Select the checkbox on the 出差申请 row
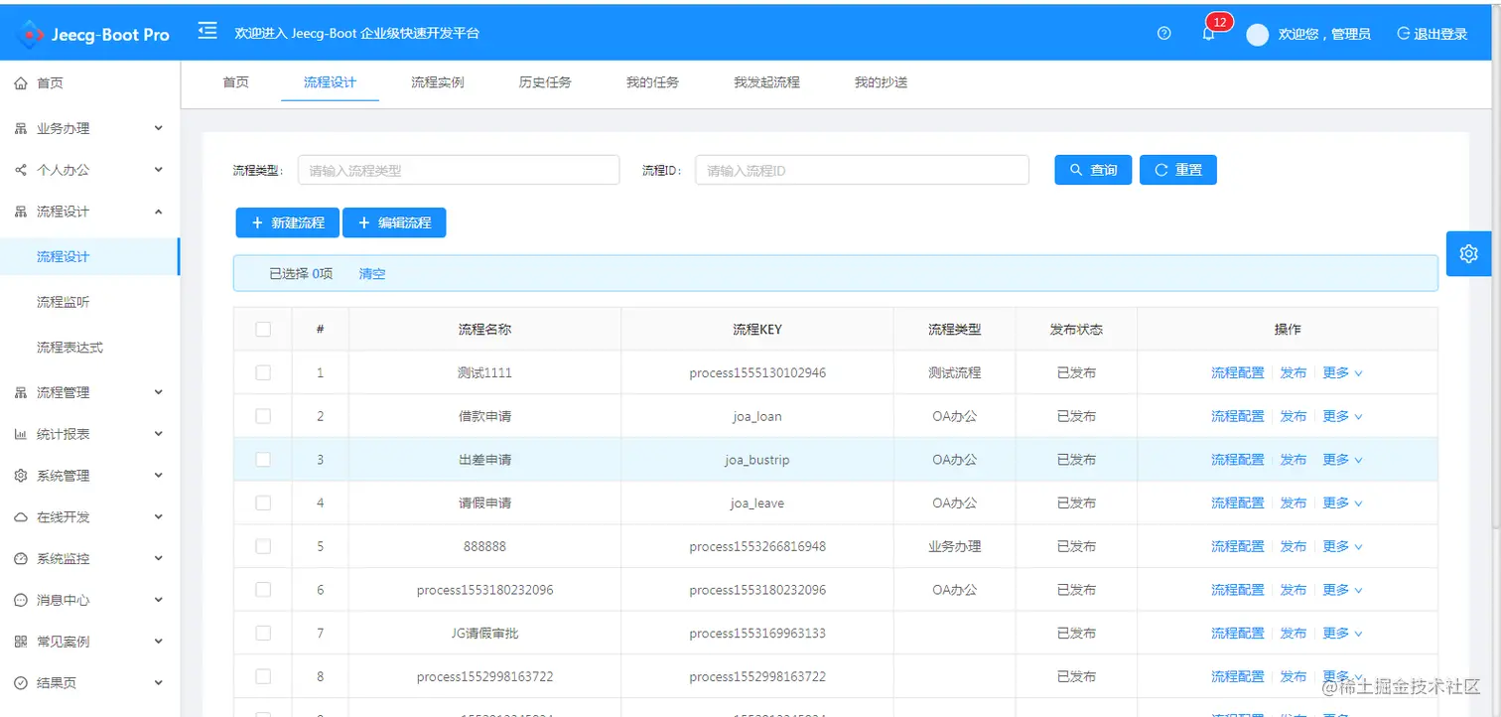The width and height of the screenshot is (1501, 717). pos(262,459)
